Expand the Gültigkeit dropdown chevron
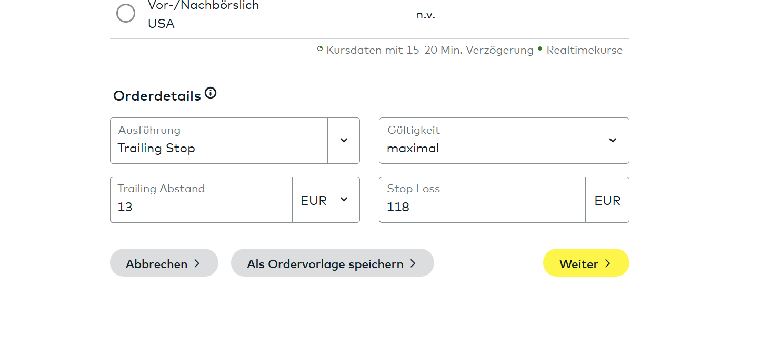This screenshot has width=771, height=343. 613,141
